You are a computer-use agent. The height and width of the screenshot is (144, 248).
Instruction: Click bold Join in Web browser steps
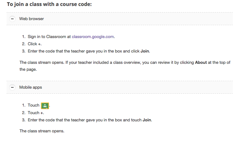[145, 51]
